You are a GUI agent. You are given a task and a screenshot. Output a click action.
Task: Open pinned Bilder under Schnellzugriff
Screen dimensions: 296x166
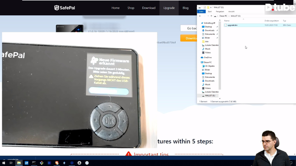point(206,38)
